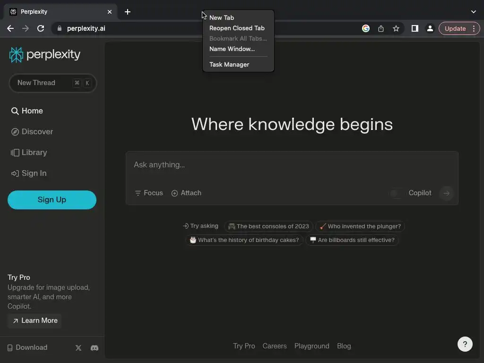Screen dimensions: 484x363
Task: Open the browser side panel icon
Action: [x=415, y=28]
